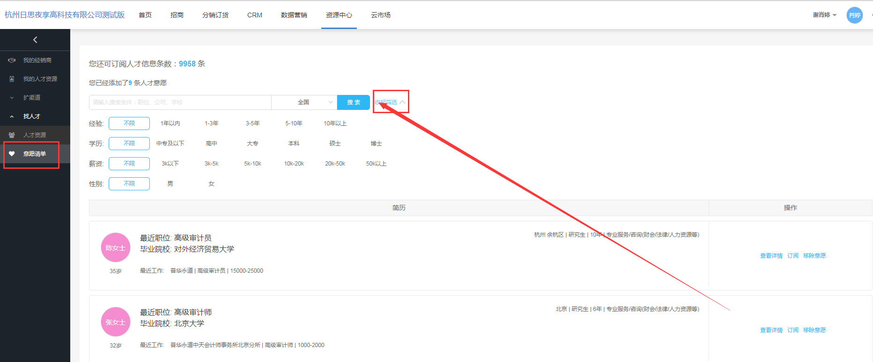Viewport: 873px width, 362px height.
Task: Select the 本科 education filter
Action: tap(294, 144)
